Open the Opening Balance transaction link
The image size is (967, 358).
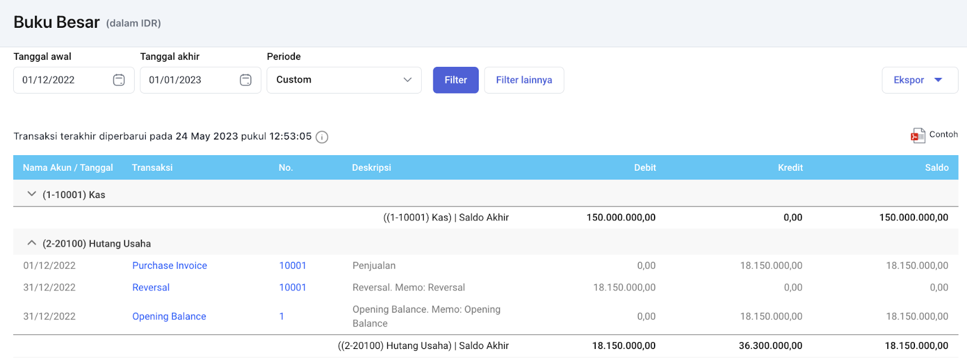(169, 316)
